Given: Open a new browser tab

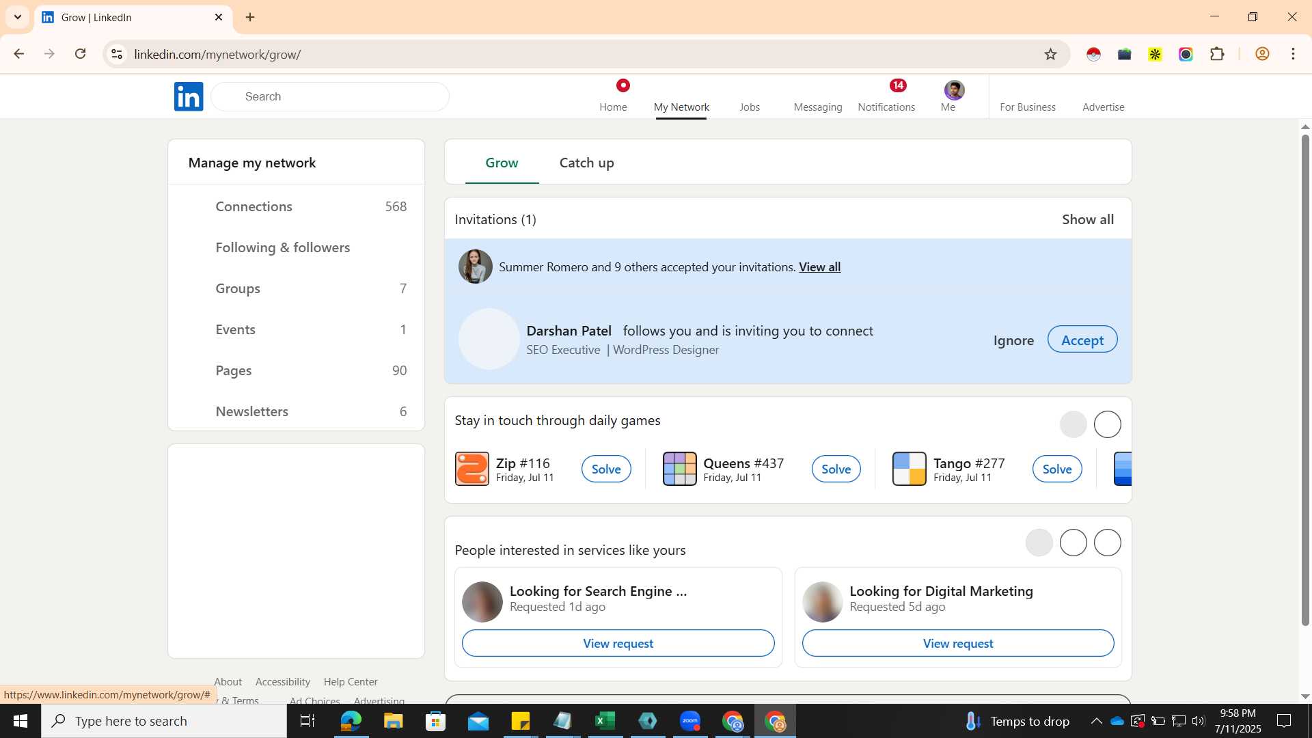Looking at the screenshot, I should click(x=250, y=17).
